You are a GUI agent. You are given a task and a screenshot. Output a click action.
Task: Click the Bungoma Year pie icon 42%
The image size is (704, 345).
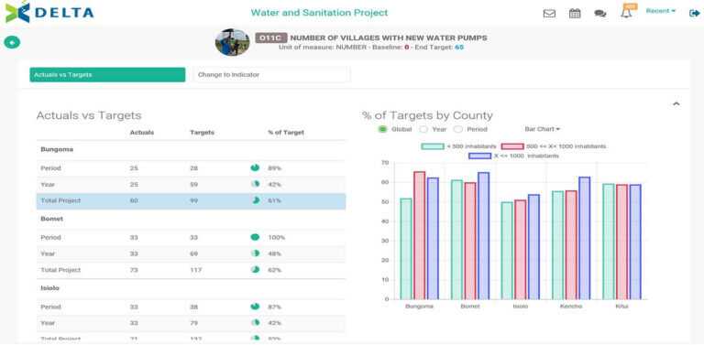255,184
